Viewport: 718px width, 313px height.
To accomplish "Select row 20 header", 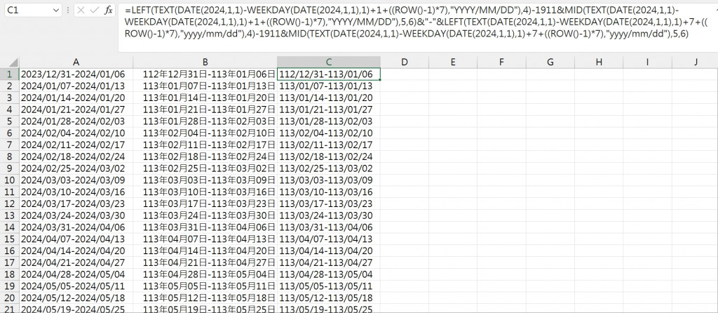I will coord(10,298).
